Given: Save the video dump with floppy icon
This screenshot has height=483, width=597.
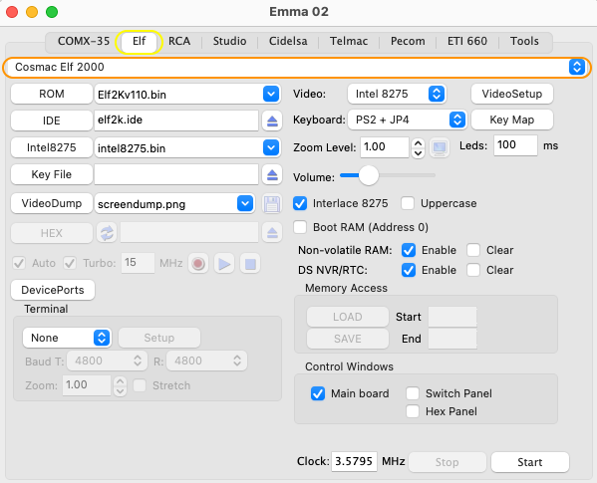Looking at the screenshot, I should coord(272,204).
